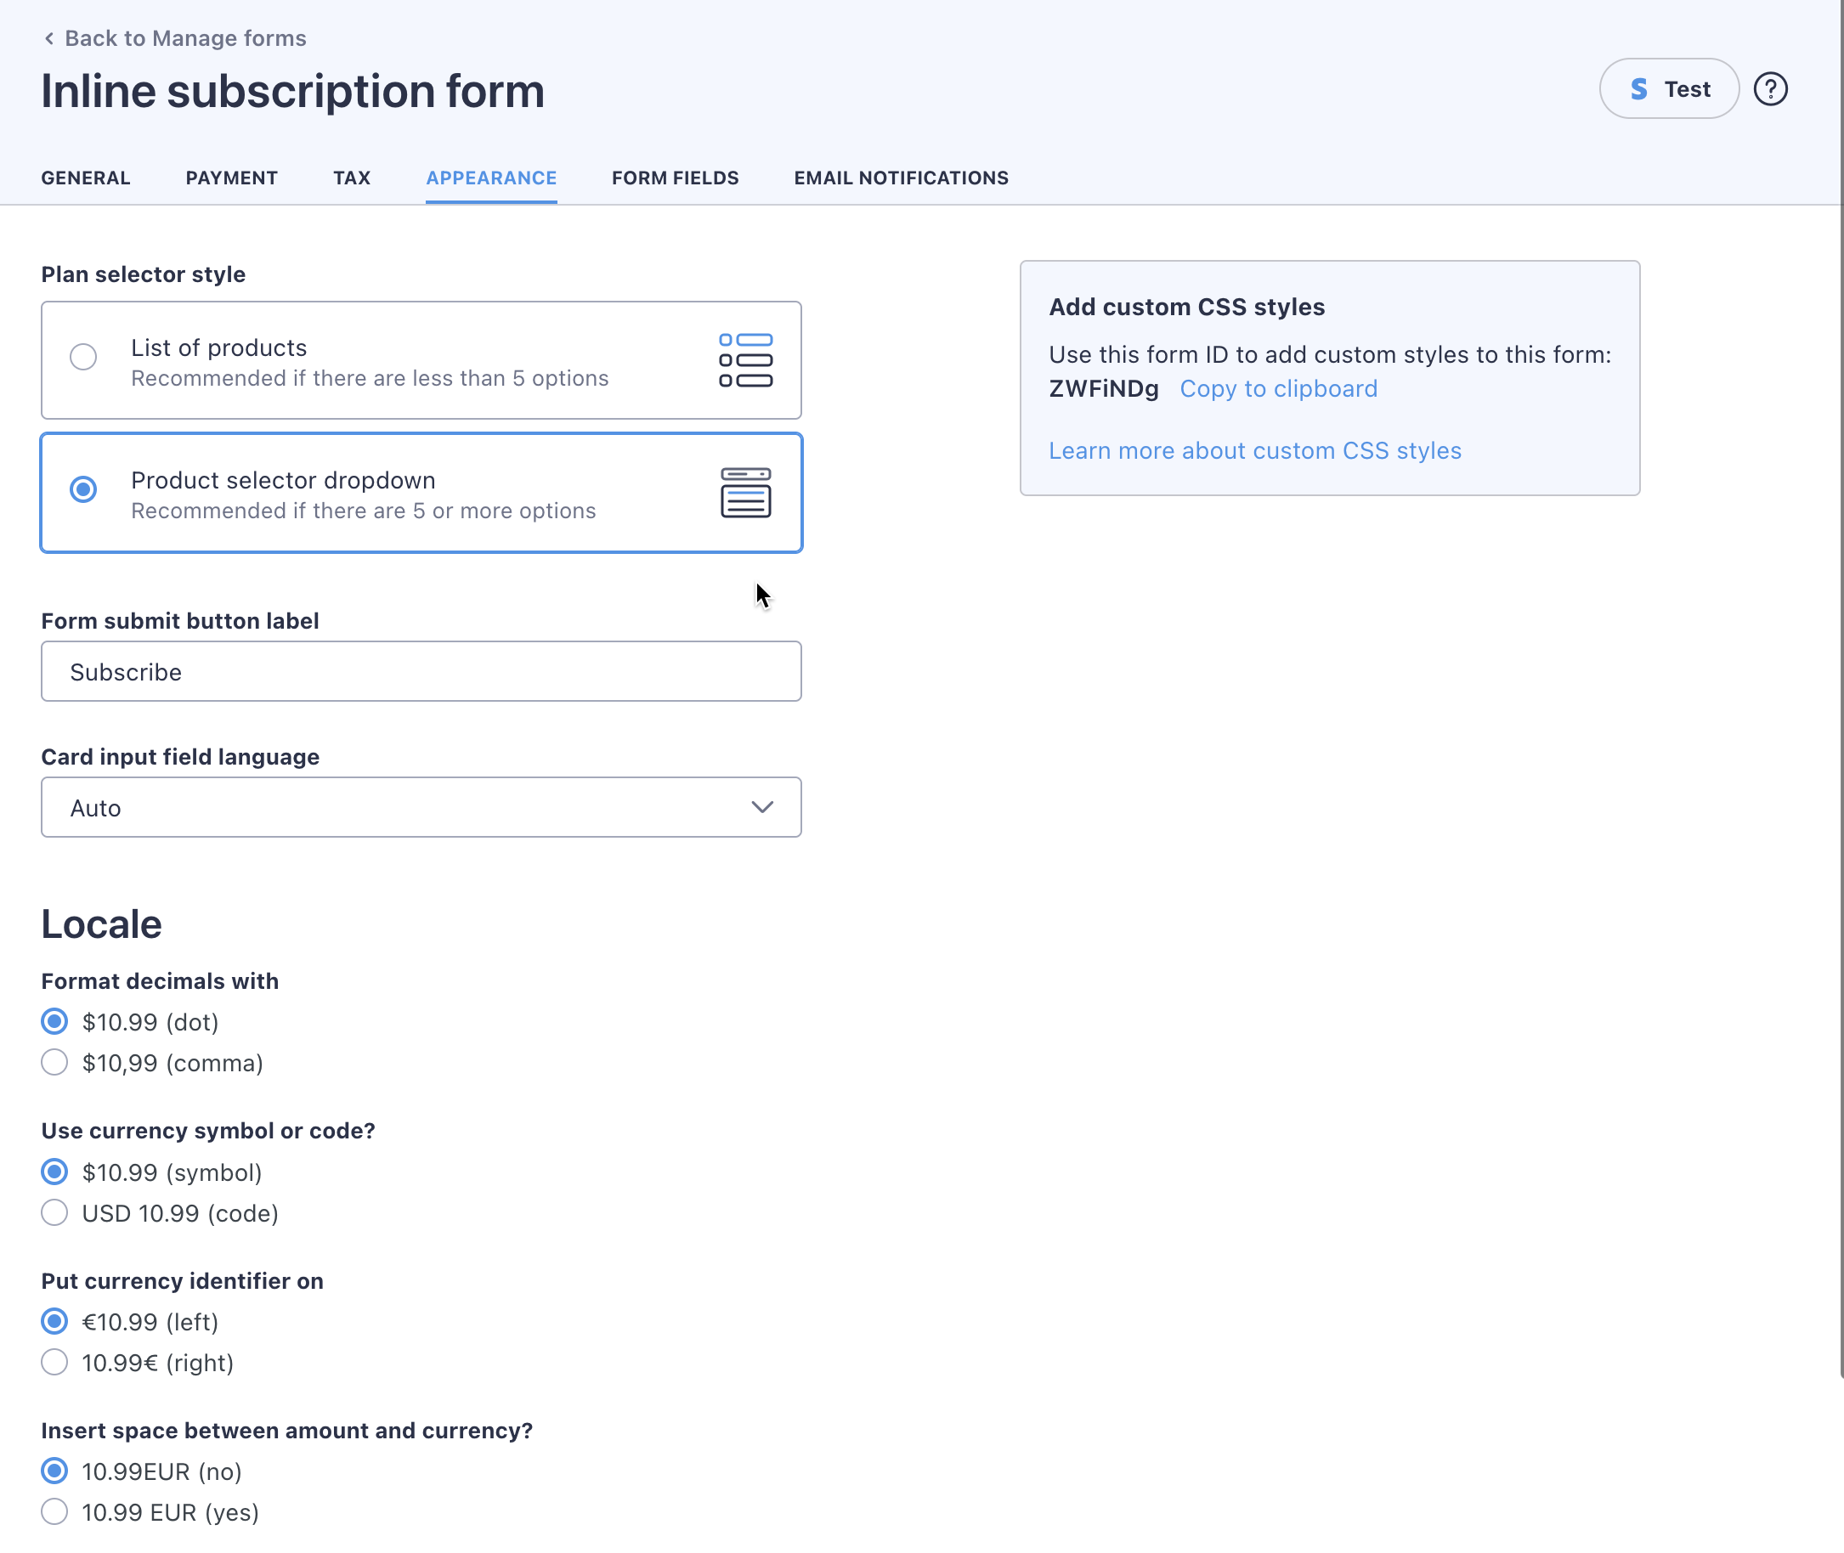
Task: Click the vertical scrollbar on the right edge
Action: [1840, 704]
